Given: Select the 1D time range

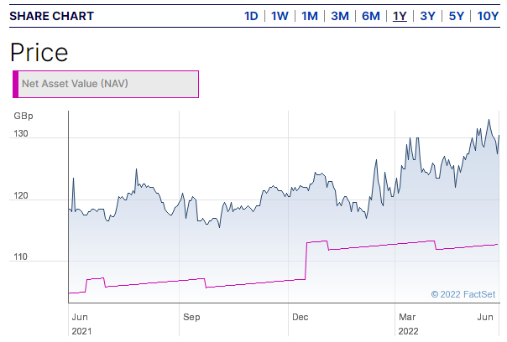Looking at the screenshot, I should tap(251, 16).
